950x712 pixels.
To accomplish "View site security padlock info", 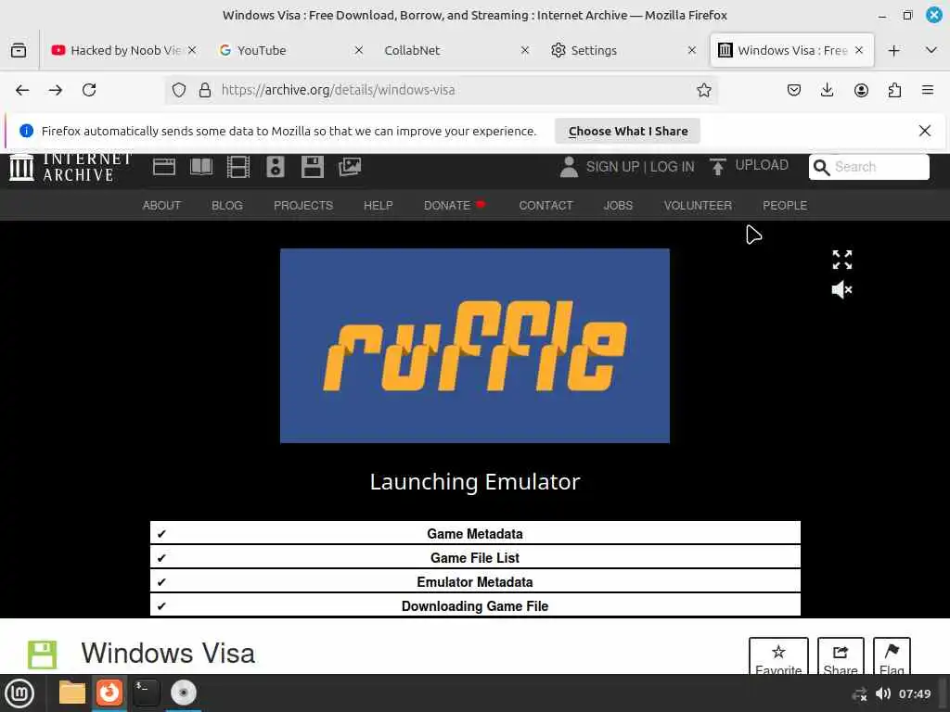I will pyautogui.click(x=205, y=90).
